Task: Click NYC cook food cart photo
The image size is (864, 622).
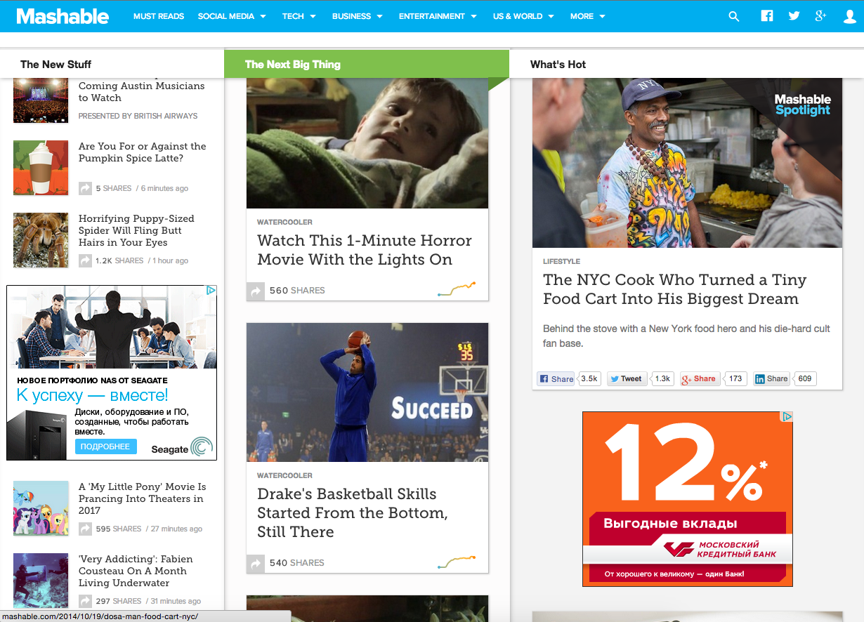Action: pos(687,163)
